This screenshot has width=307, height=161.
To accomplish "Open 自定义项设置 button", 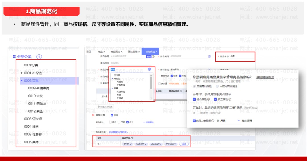I will coord(105,106).
